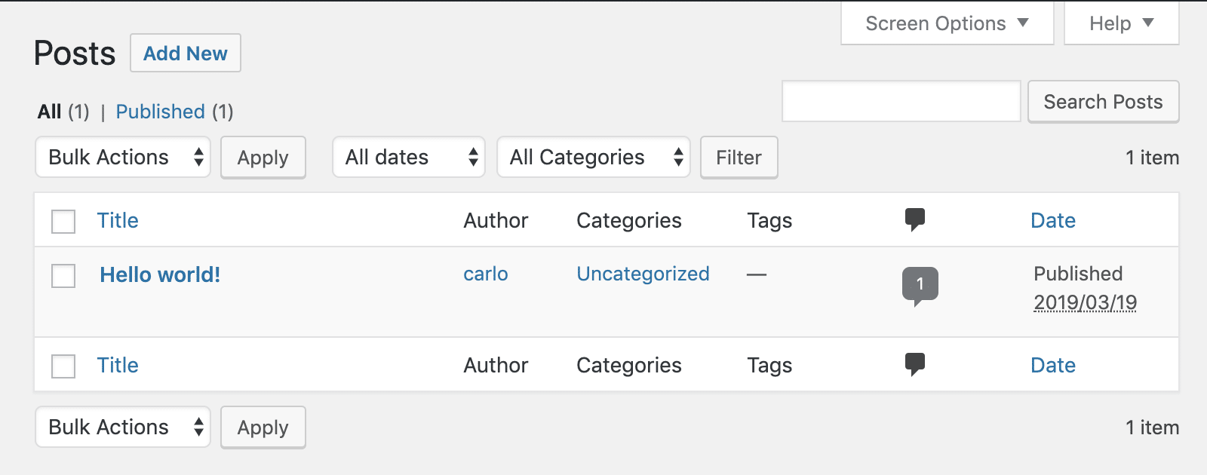The image size is (1207, 475).
Task: Switch to the Published posts filter
Action: coord(160,112)
